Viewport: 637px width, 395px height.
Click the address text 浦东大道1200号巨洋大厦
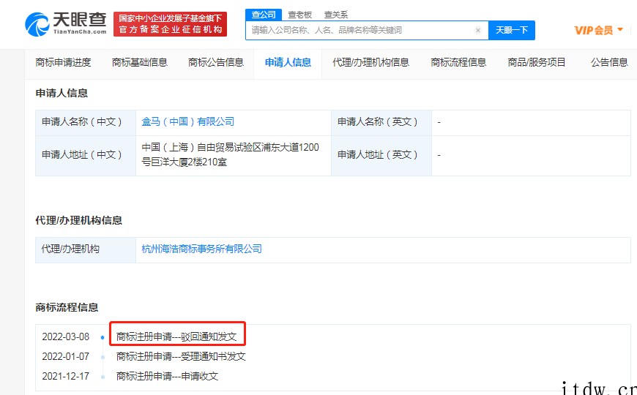click(x=230, y=154)
